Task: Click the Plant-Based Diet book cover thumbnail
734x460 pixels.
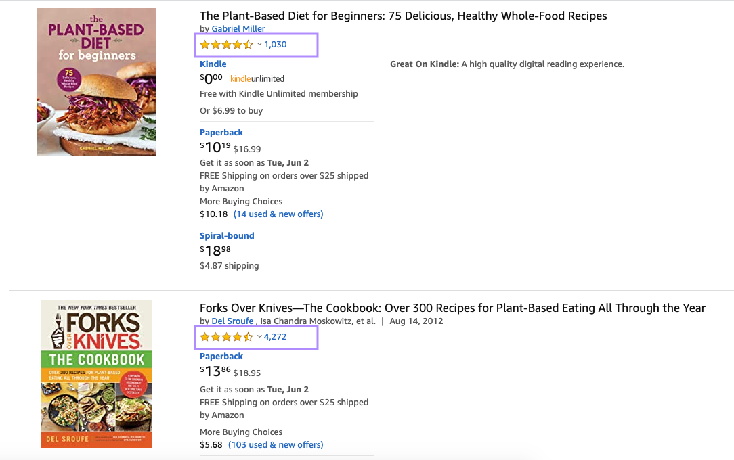Action: [x=96, y=82]
